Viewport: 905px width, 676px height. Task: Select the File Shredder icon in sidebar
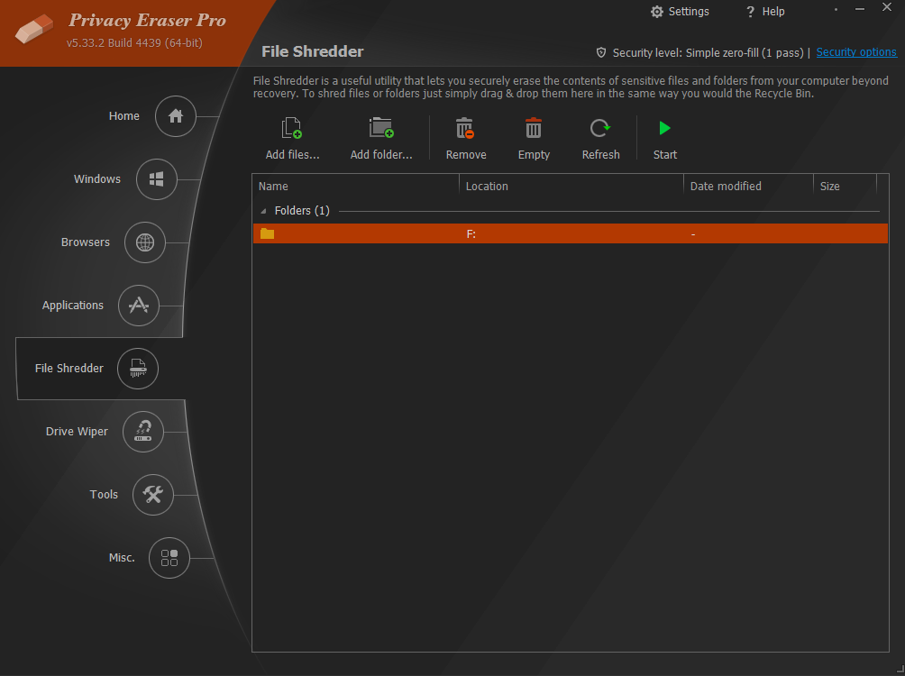(138, 369)
